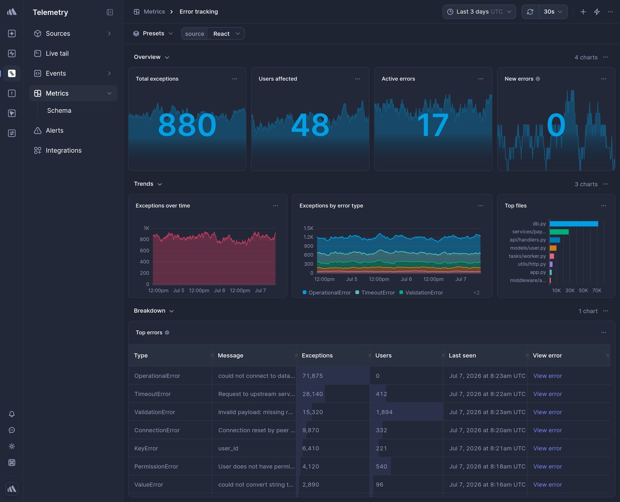Click the plus icon to add chart
The image size is (620, 502).
click(x=583, y=12)
